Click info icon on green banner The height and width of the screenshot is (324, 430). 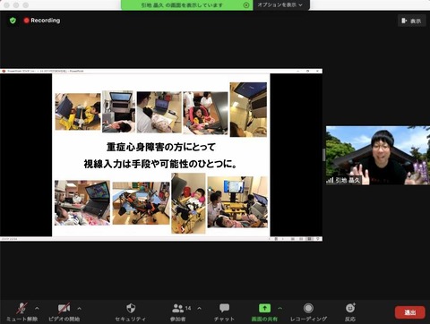(x=246, y=5)
